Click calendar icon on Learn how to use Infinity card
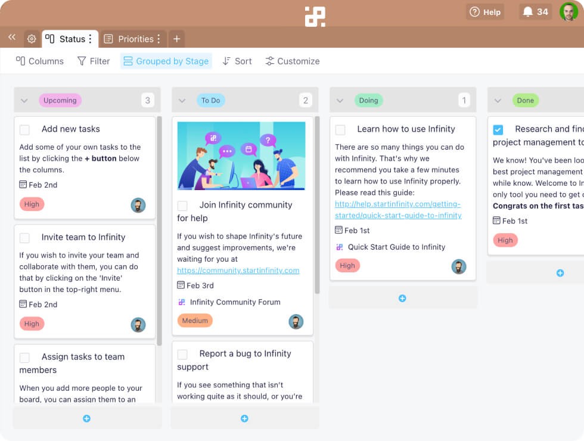 (338, 230)
